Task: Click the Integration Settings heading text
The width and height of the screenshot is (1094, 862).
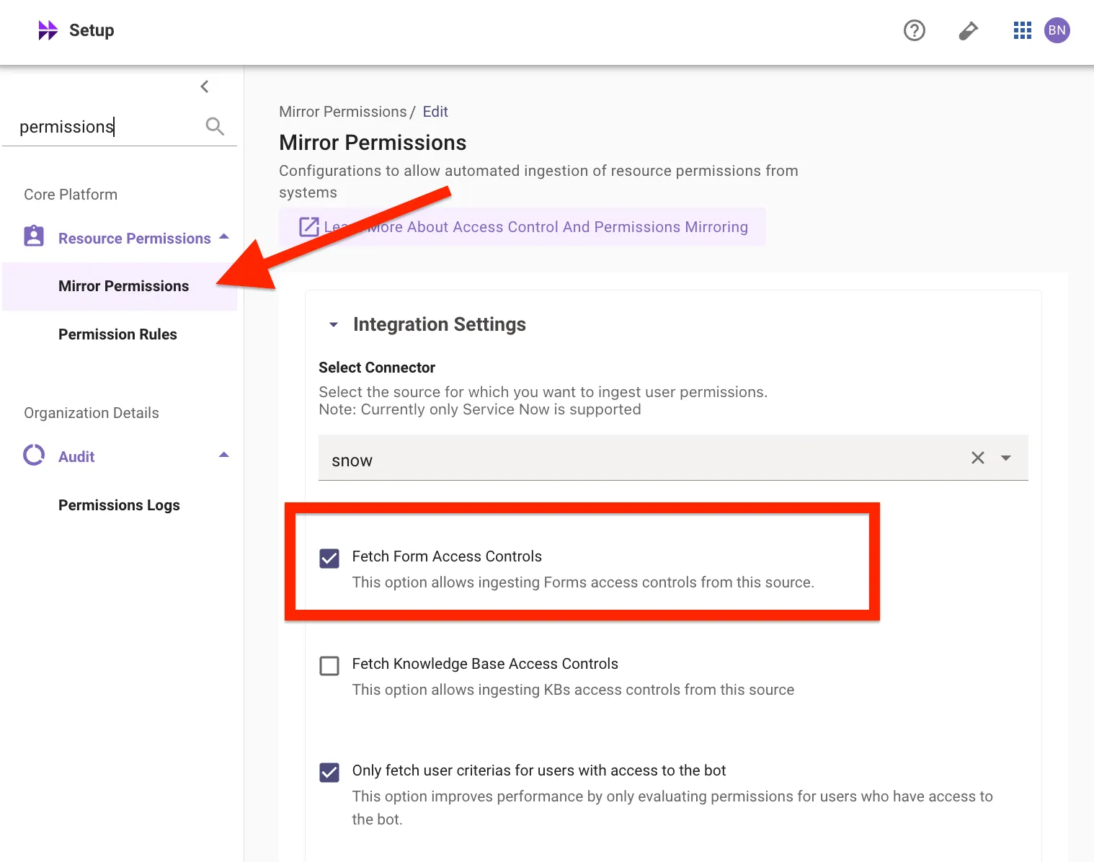Action: [x=440, y=324]
